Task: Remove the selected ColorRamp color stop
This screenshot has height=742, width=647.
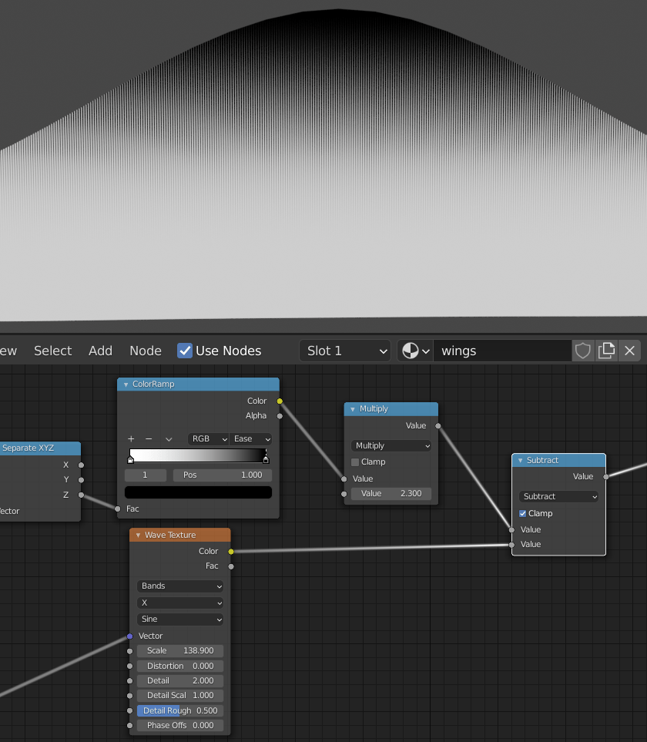Action: [x=149, y=438]
